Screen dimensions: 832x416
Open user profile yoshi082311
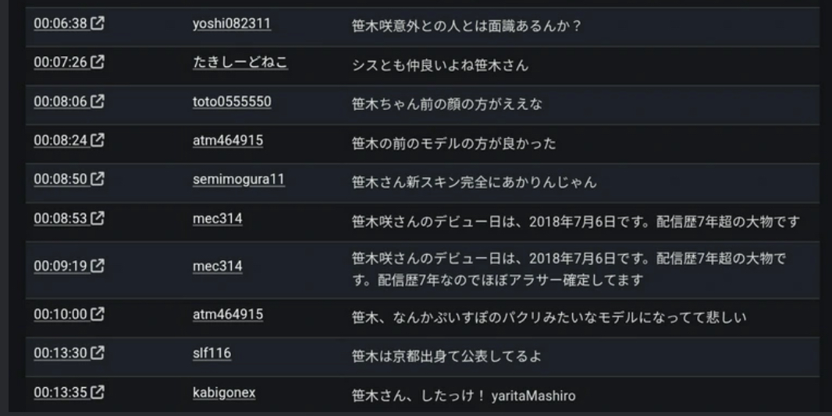click(x=232, y=24)
